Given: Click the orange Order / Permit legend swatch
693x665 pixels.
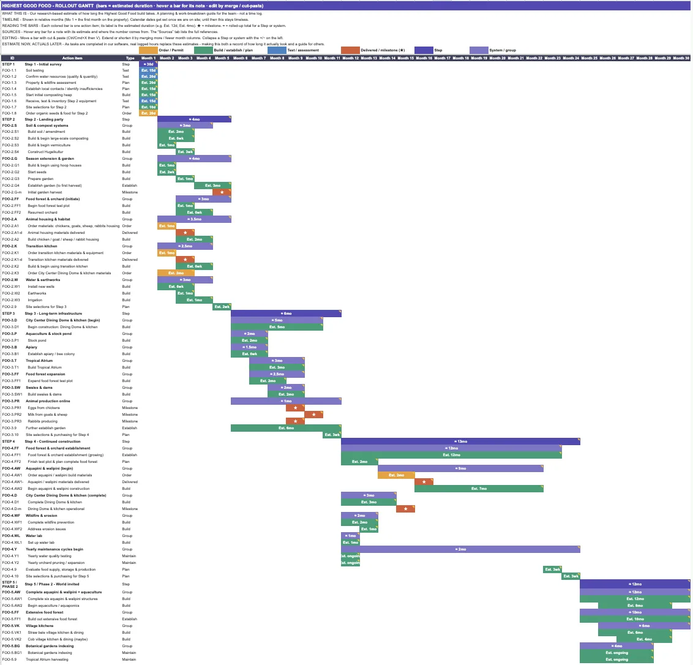Looking at the screenshot, I should 148,50.
